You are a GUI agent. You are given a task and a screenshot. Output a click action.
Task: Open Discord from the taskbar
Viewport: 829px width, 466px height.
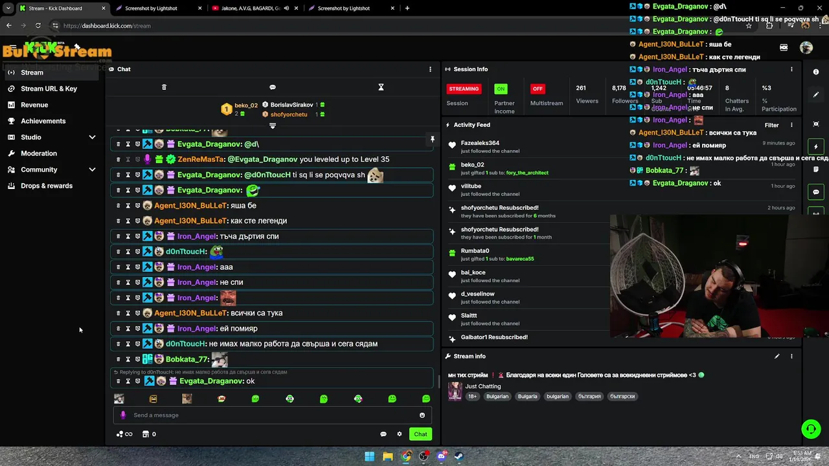[x=441, y=456]
